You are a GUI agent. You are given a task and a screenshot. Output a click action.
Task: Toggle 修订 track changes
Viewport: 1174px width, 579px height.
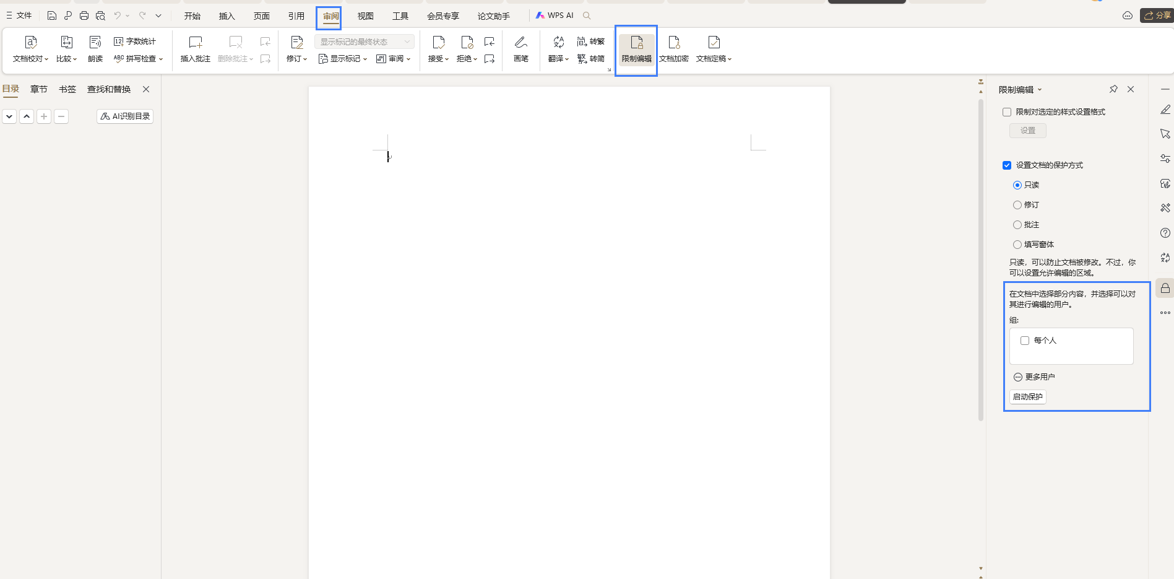point(297,50)
